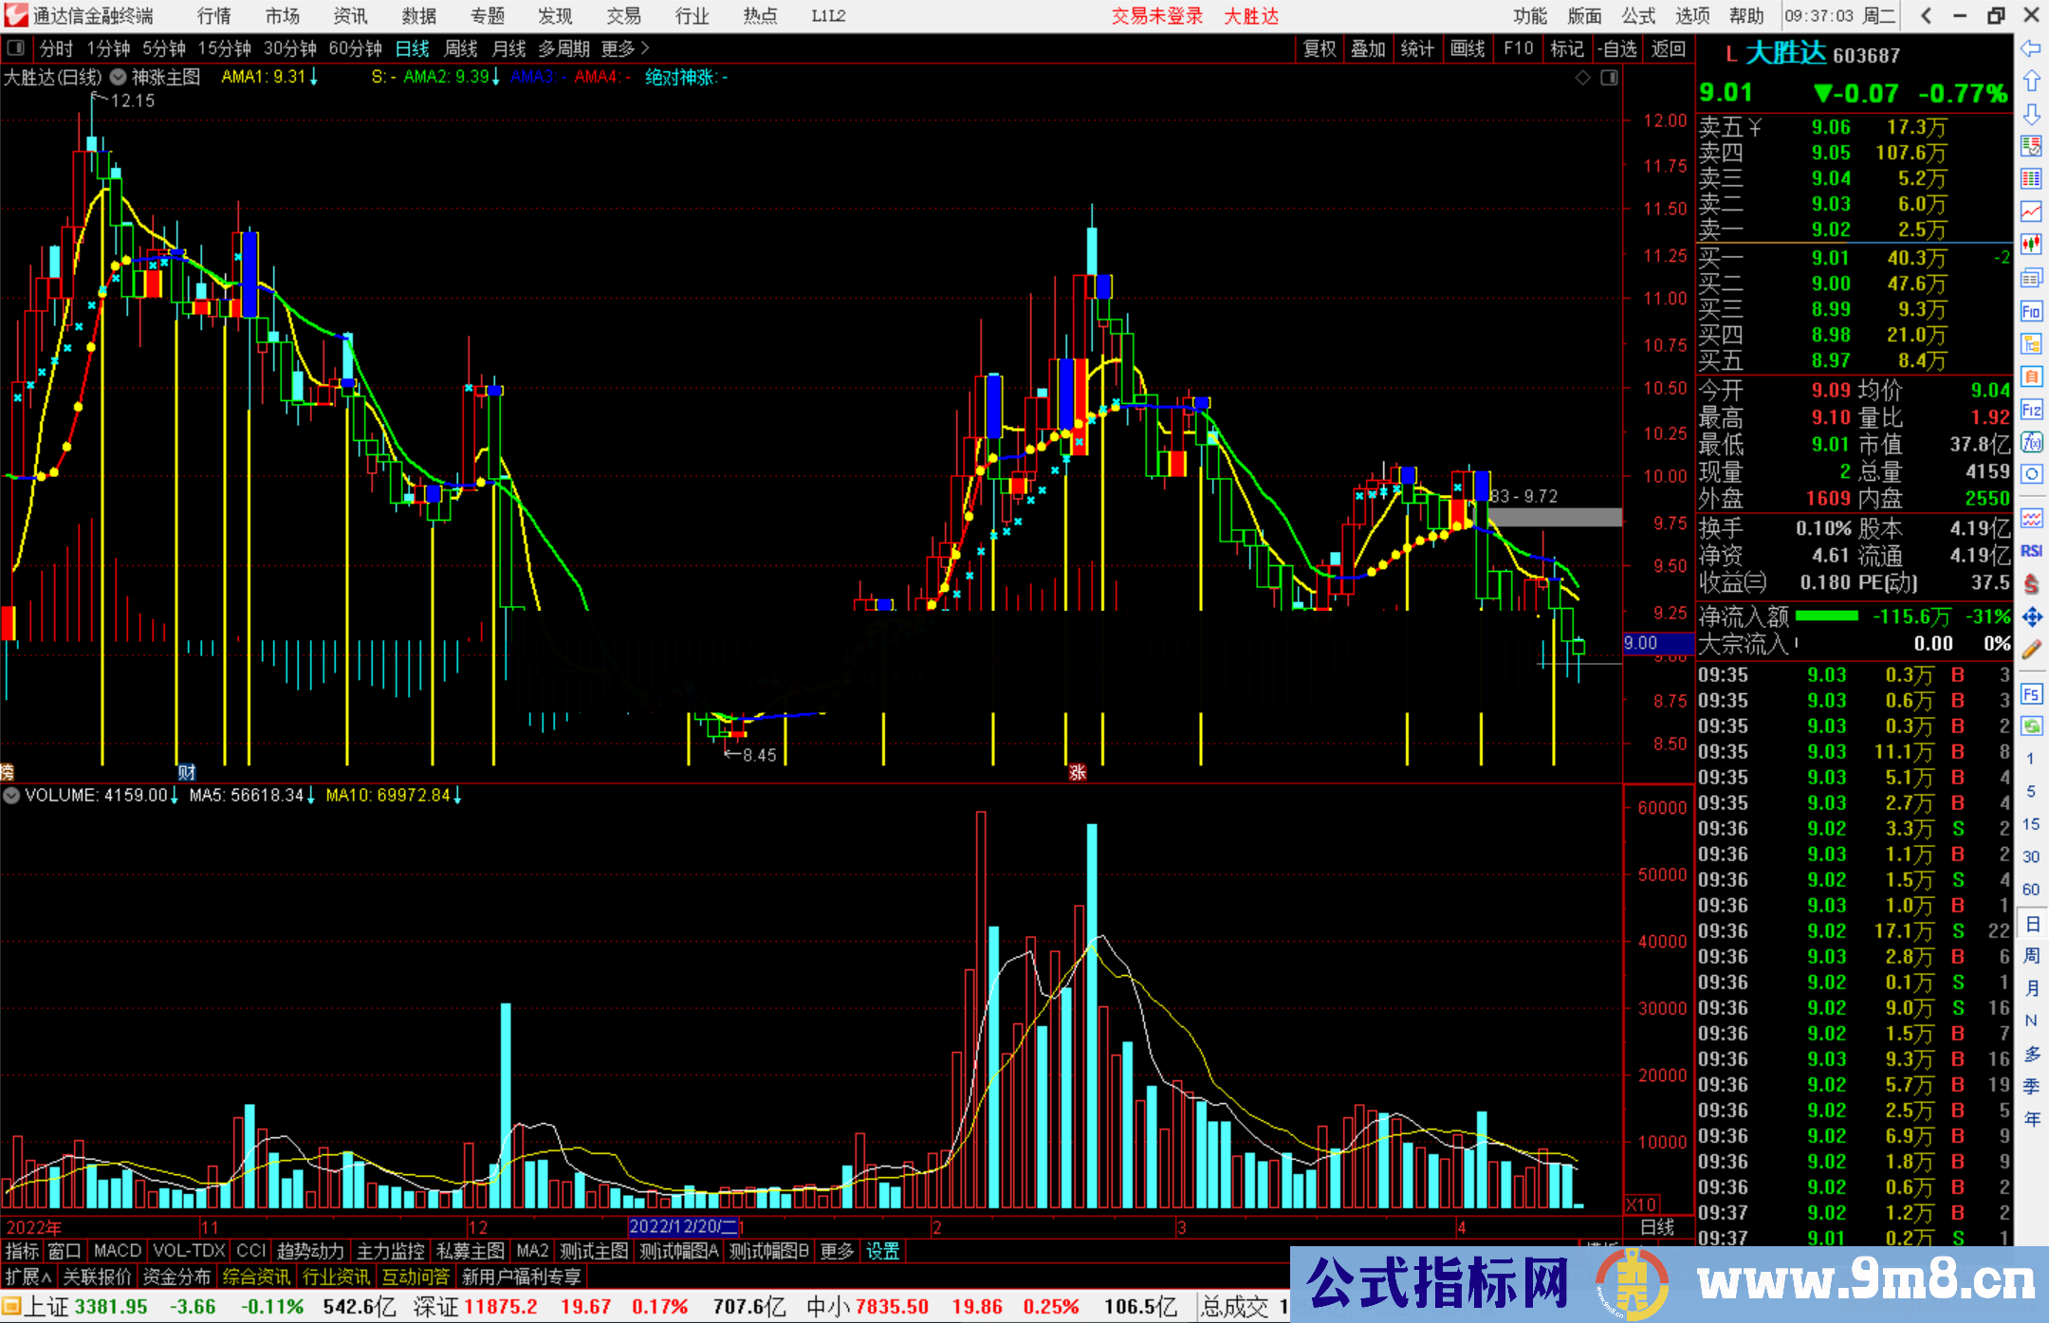Click the 复权 button
The height and width of the screenshot is (1323, 2049).
pyautogui.click(x=1320, y=47)
